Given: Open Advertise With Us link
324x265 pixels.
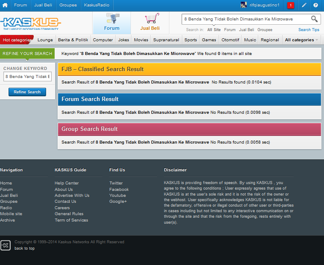Looking at the screenshot, I should click(72, 195).
